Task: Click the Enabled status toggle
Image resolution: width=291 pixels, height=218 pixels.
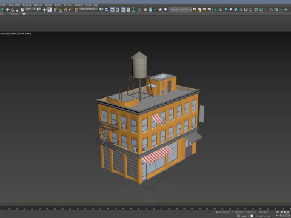Action: click(245, 216)
